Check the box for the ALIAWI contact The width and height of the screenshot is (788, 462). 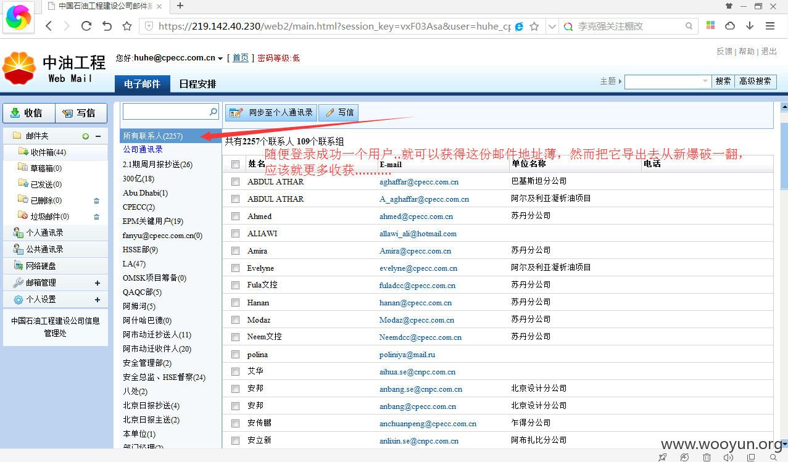click(235, 233)
